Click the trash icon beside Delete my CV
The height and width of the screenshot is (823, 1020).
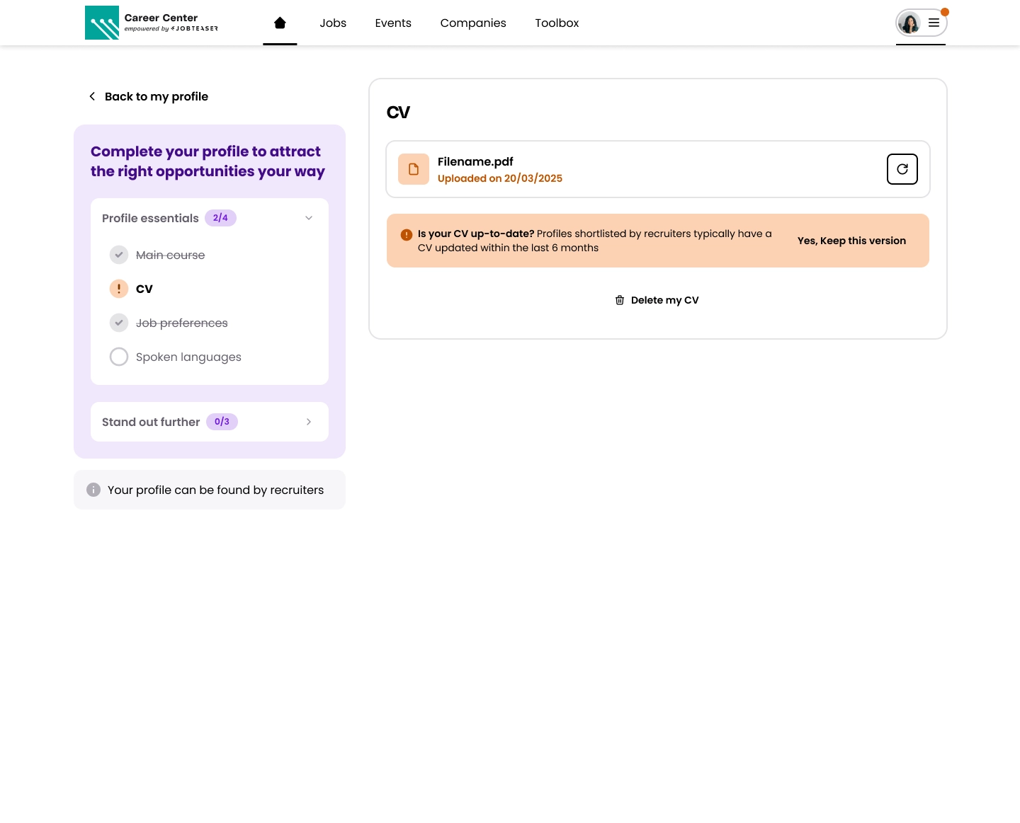coord(620,300)
